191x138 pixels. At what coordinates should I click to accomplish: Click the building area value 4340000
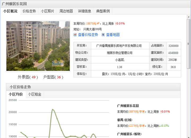point(173,53)
